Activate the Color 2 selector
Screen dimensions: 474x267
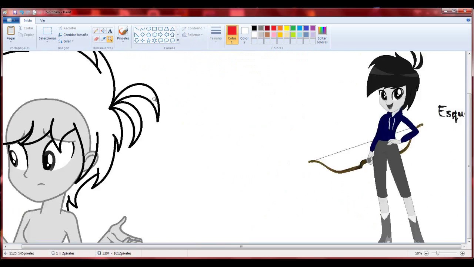point(244,34)
